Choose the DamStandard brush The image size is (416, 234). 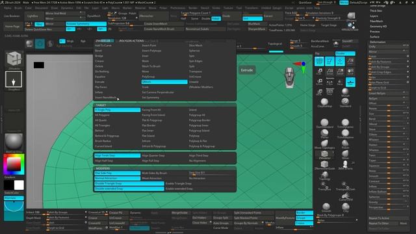[324, 123]
